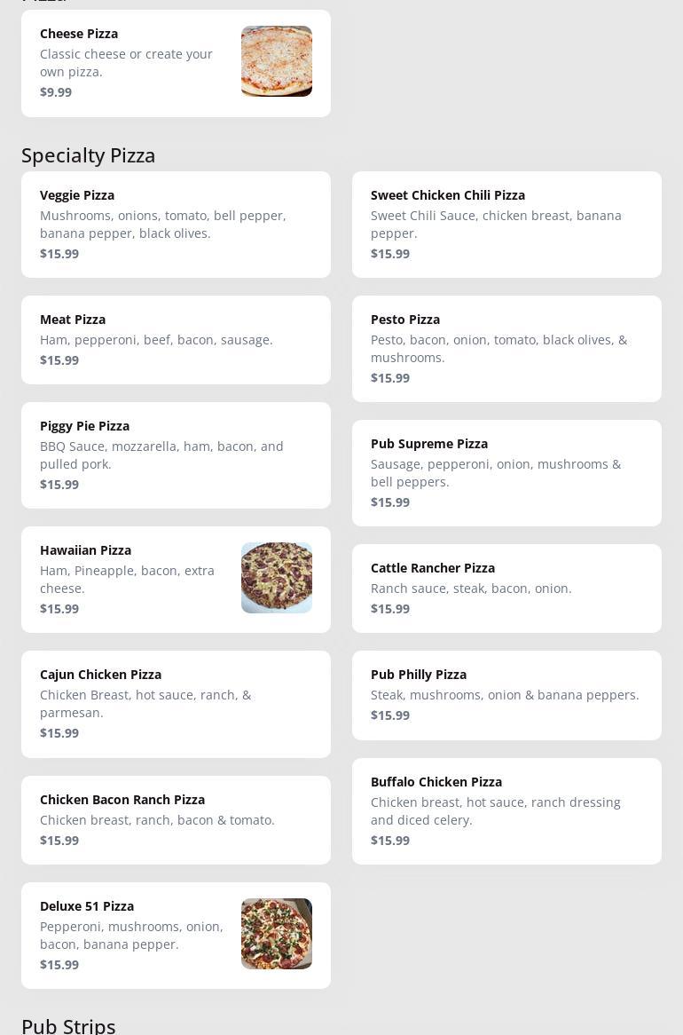Click the Deluxe 51 Pizza photo thumbnail
Image resolution: width=683 pixels, height=1035 pixels.
(x=276, y=934)
